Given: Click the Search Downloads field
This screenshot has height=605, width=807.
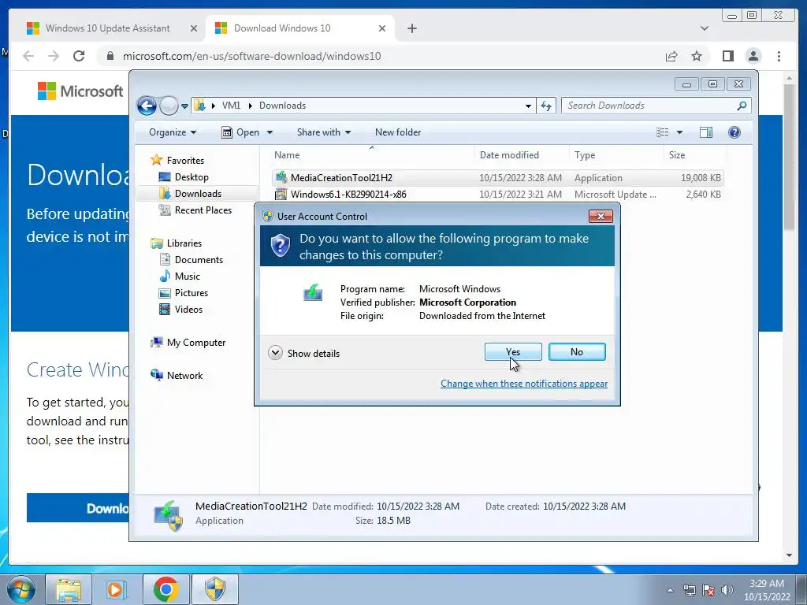Looking at the screenshot, I should [x=656, y=106].
